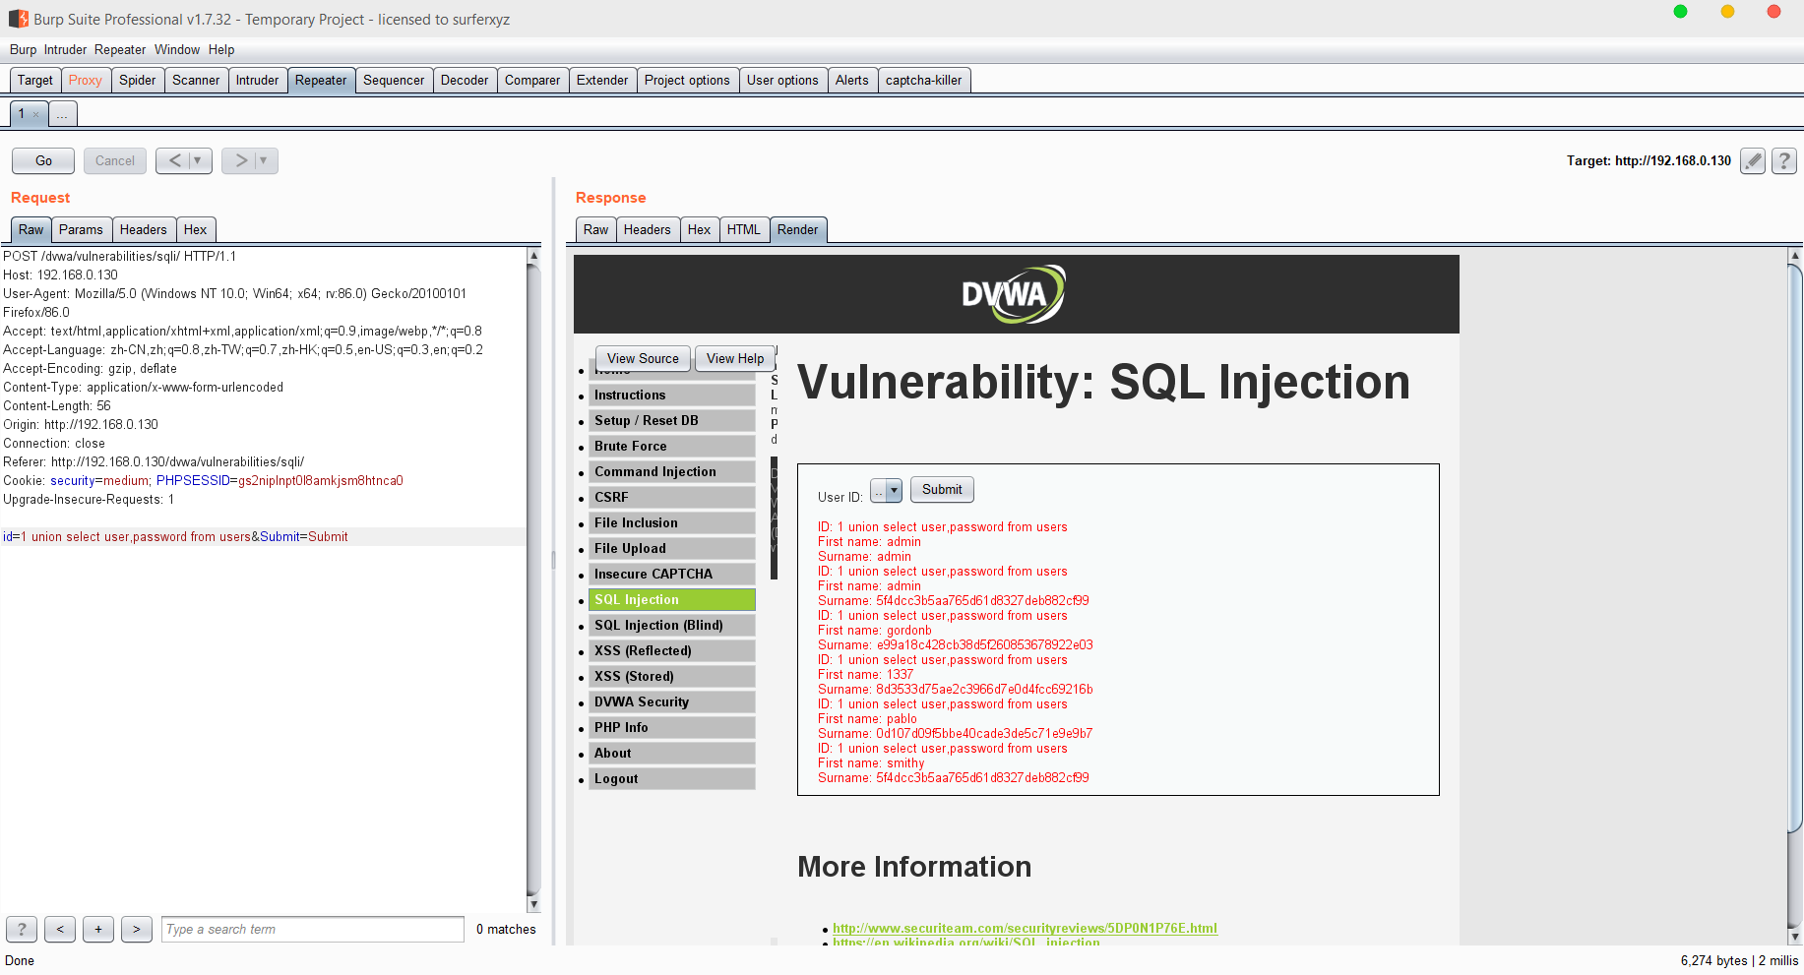Open DVWA Security link
The width and height of the screenshot is (1804, 975).
click(x=672, y=701)
